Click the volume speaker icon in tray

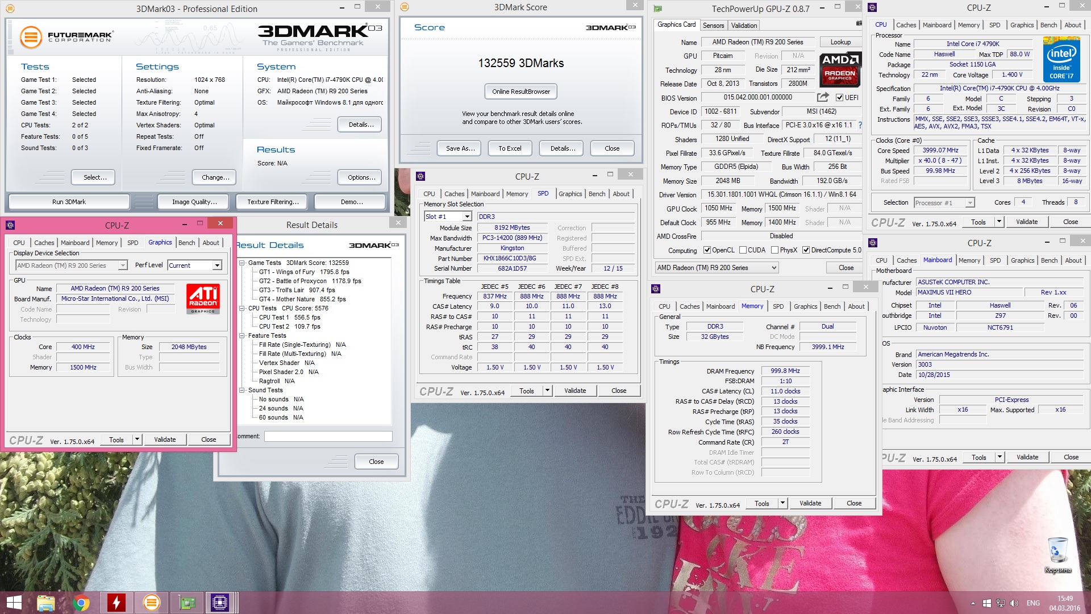click(x=1014, y=603)
